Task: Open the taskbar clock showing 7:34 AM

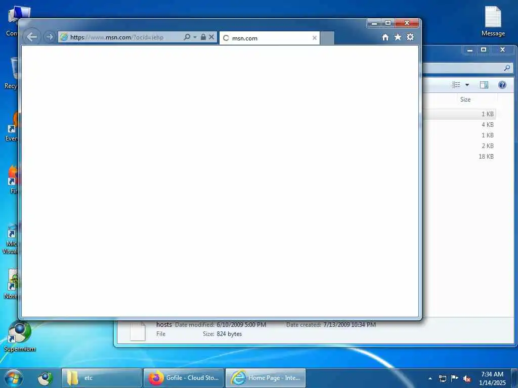Action: tap(492, 378)
